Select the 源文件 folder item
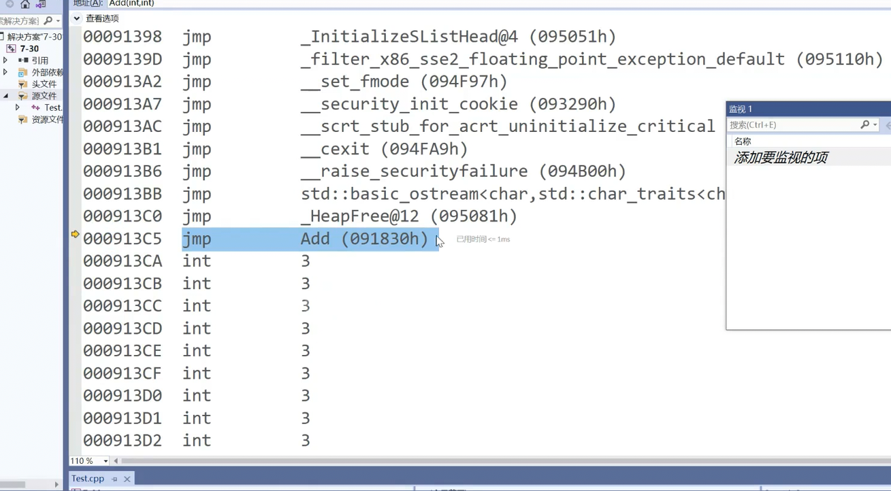The width and height of the screenshot is (891, 491). coord(44,96)
